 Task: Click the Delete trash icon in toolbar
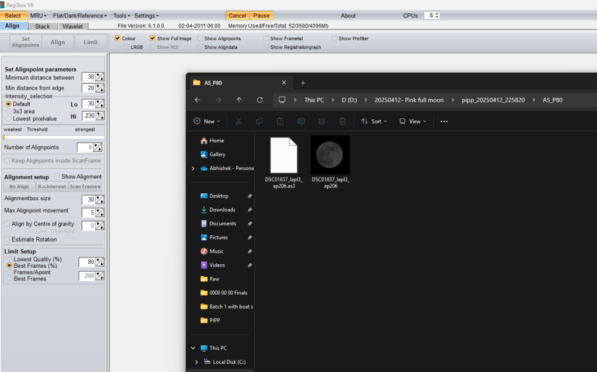(x=343, y=121)
